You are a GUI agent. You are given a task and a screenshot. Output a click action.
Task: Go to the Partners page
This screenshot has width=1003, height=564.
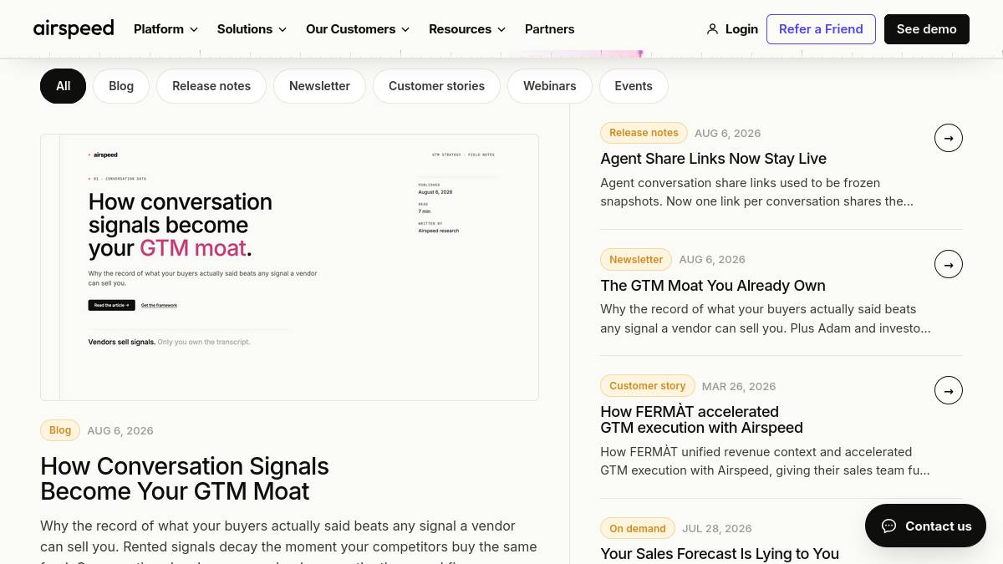click(549, 29)
